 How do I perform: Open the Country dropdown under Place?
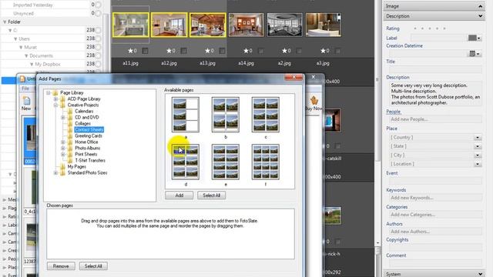(x=478, y=138)
